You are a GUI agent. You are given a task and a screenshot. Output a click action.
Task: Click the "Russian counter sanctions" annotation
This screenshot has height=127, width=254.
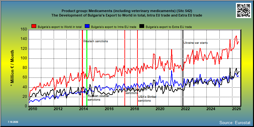(x=98, y=98)
